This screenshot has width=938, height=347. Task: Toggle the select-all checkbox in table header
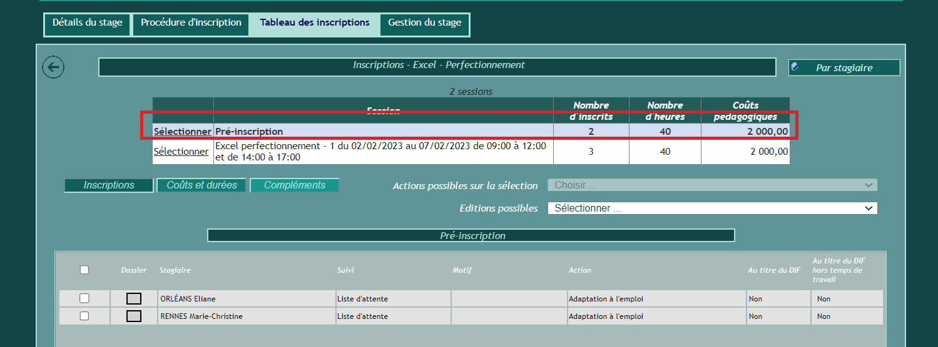tap(84, 270)
